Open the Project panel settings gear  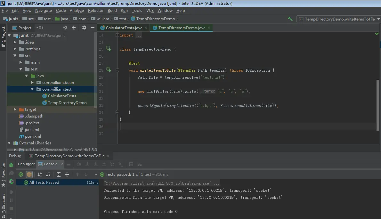click(84, 28)
